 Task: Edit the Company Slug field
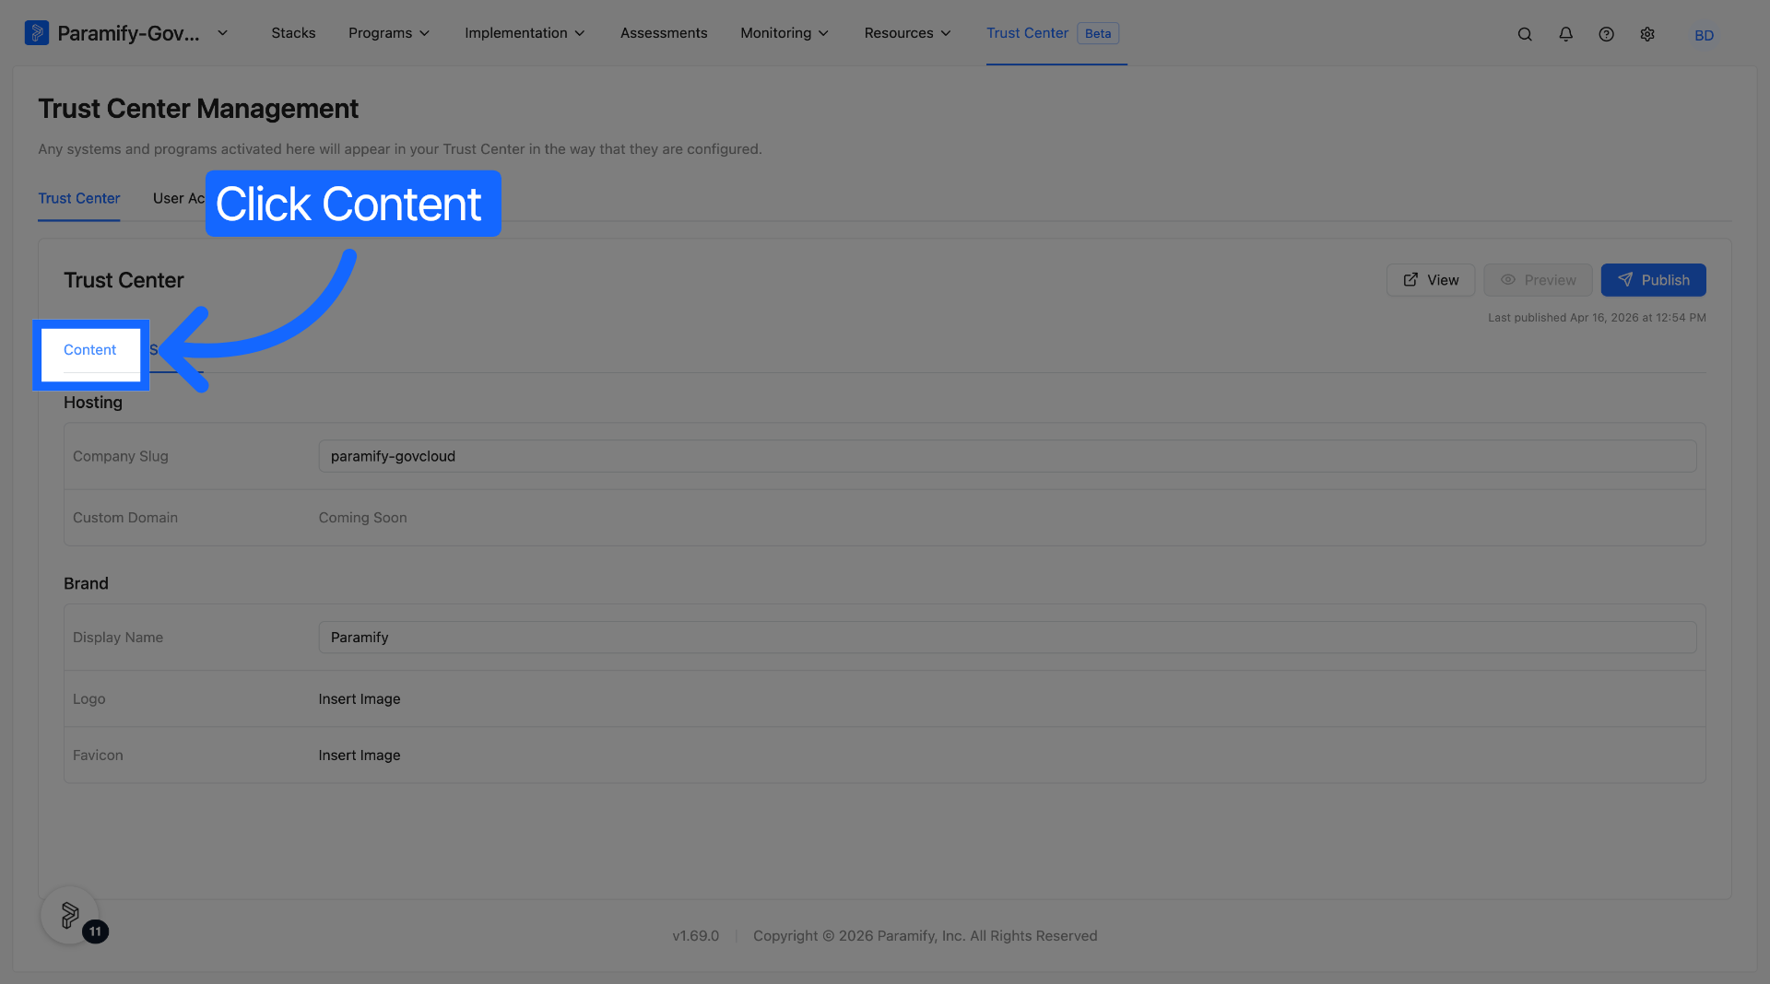click(1008, 456)
